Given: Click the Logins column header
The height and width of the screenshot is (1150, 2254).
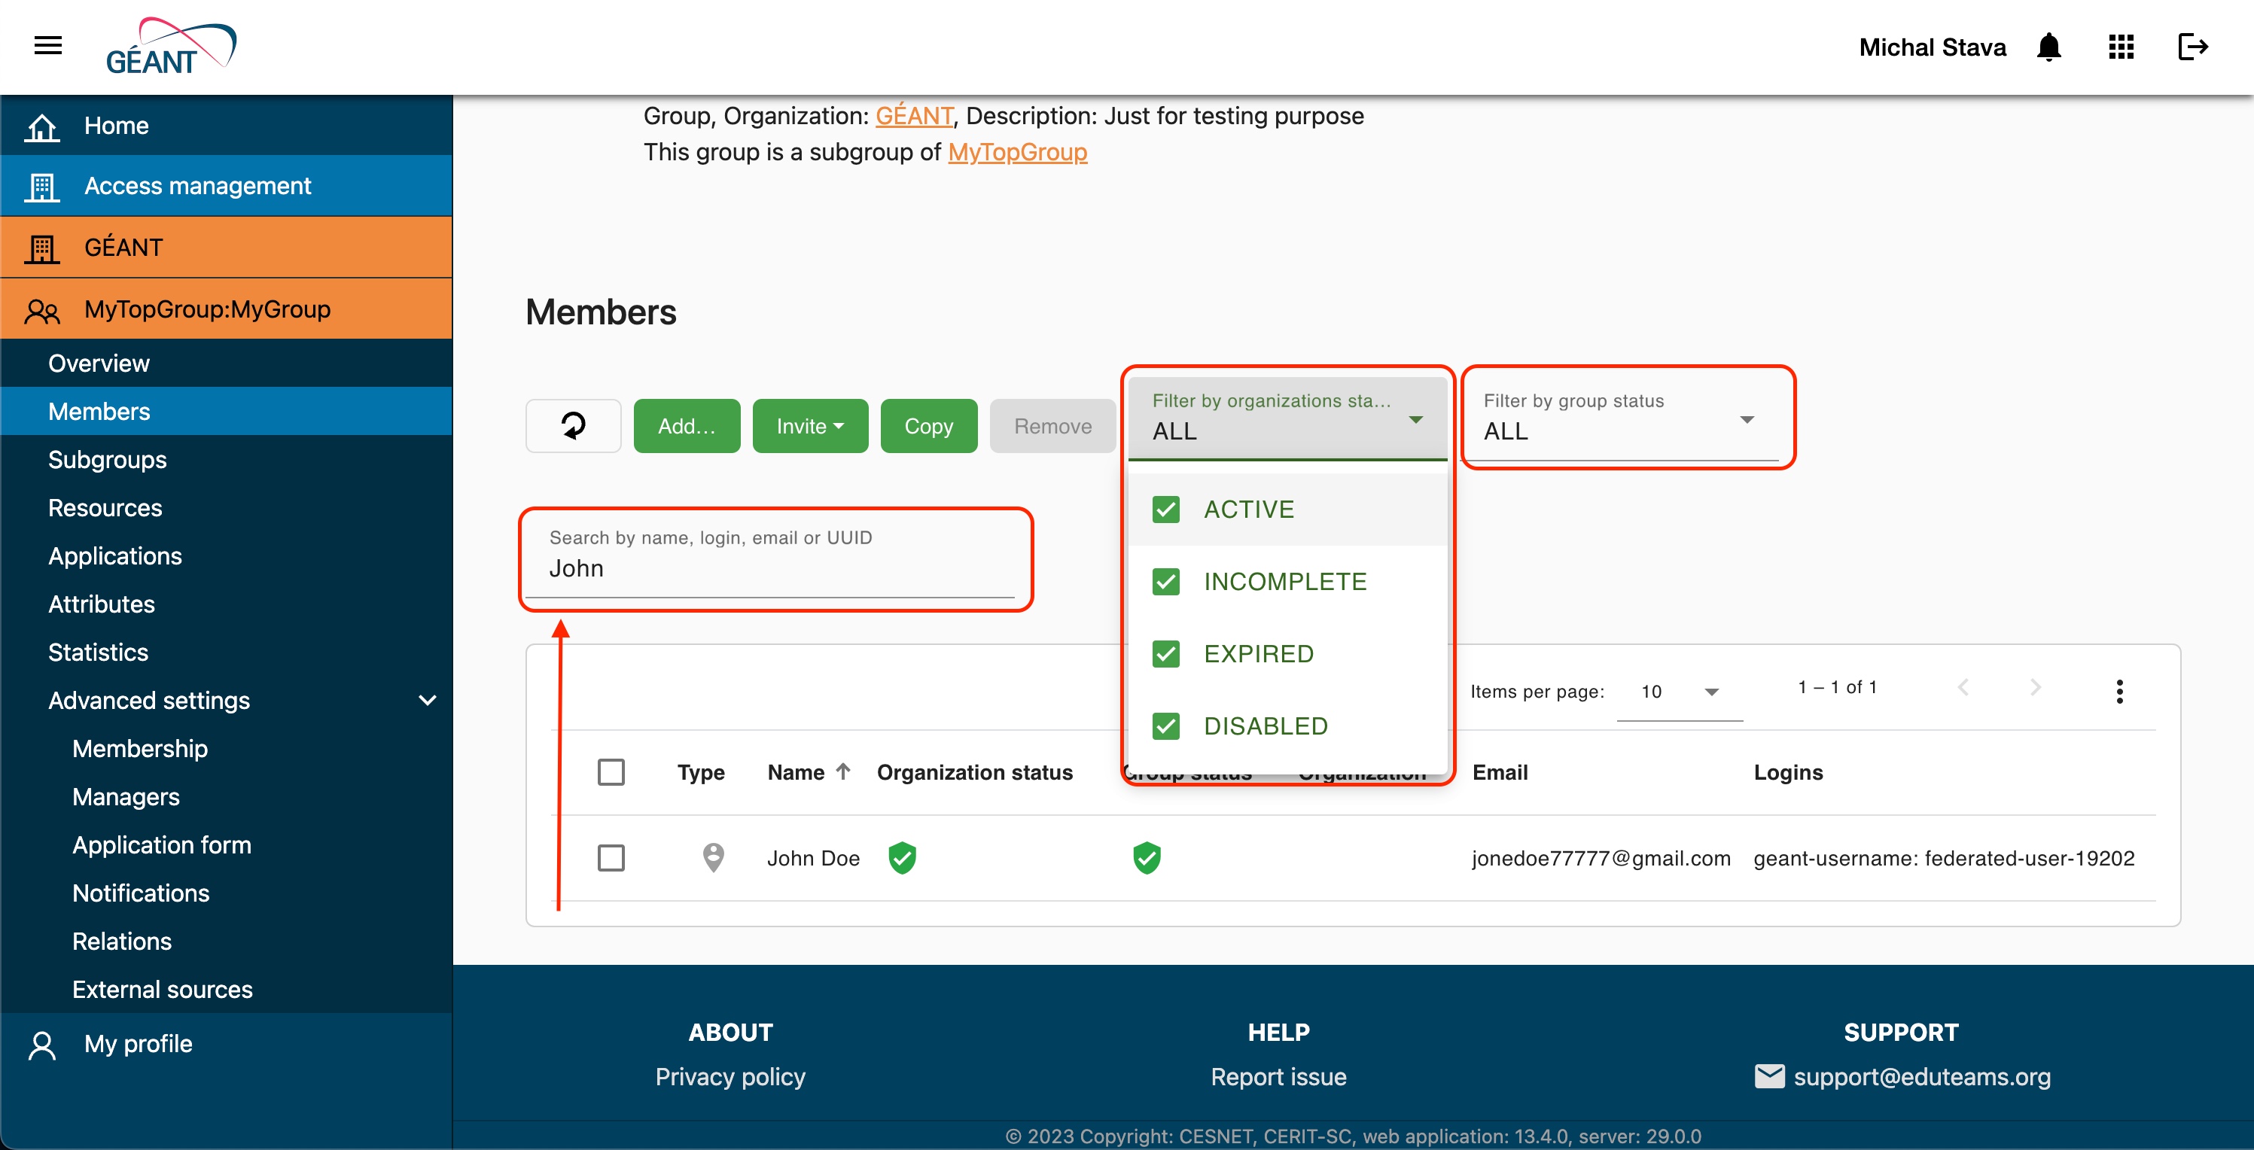Looking at the screenshot, I should click(1788, 772).
